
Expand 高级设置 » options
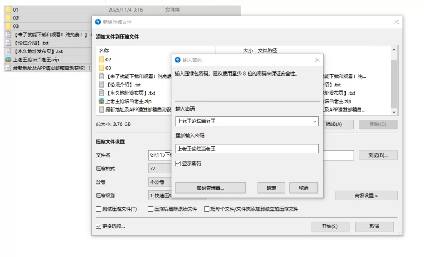[x=366, y=196]
